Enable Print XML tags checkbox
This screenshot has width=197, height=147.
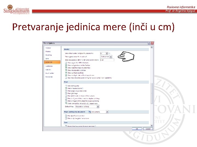click(66, 93)
